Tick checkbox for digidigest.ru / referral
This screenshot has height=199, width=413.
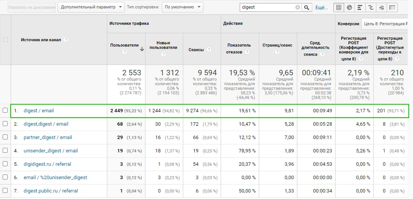coord(5,164)
